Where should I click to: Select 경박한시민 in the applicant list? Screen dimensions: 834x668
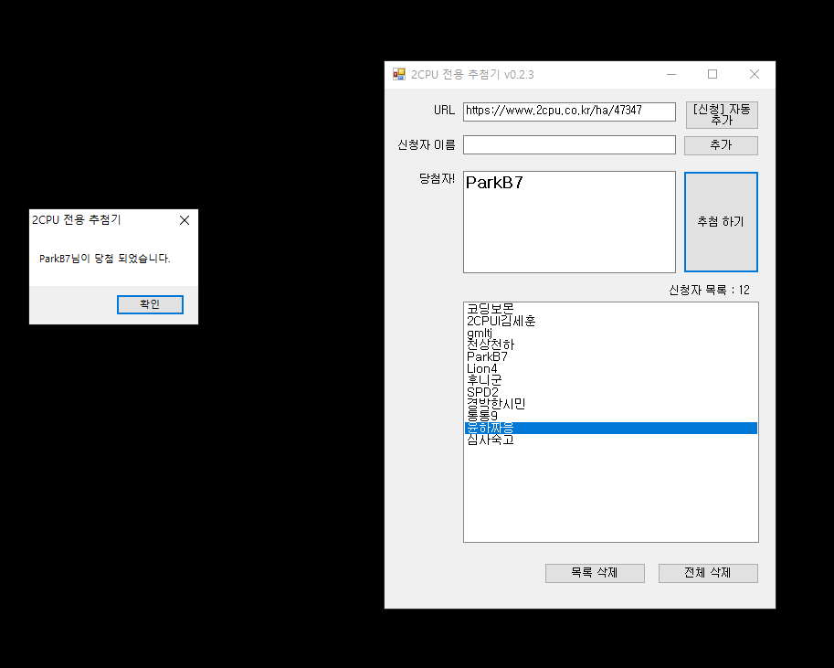click(x=610, y=404)
